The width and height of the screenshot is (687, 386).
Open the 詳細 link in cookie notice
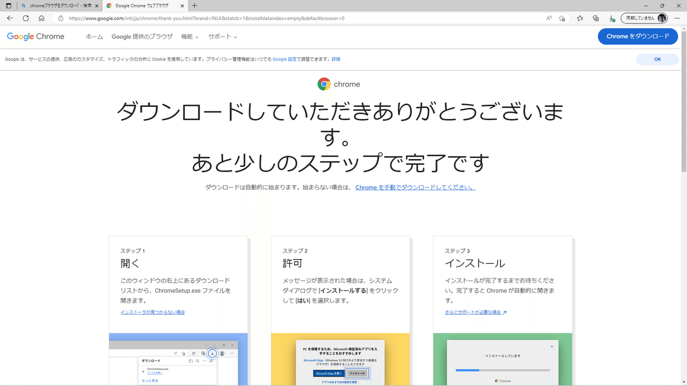point(335,59)
